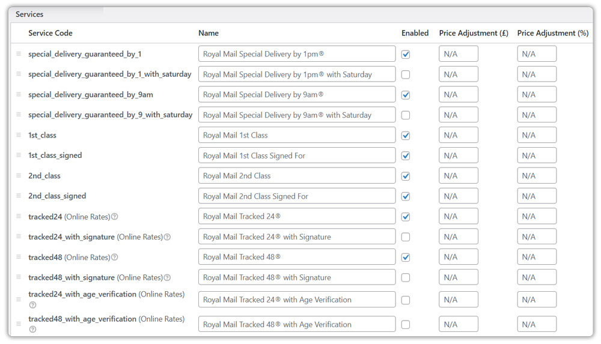
Task: Click the drag handle beside 1st_class_signed
Action: [19, 155]
